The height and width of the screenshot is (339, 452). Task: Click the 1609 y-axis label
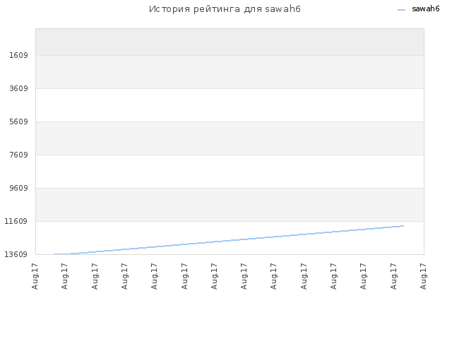pos(18,55)
